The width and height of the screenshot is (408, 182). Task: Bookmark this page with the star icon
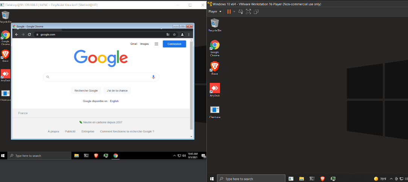coord(174,34)
